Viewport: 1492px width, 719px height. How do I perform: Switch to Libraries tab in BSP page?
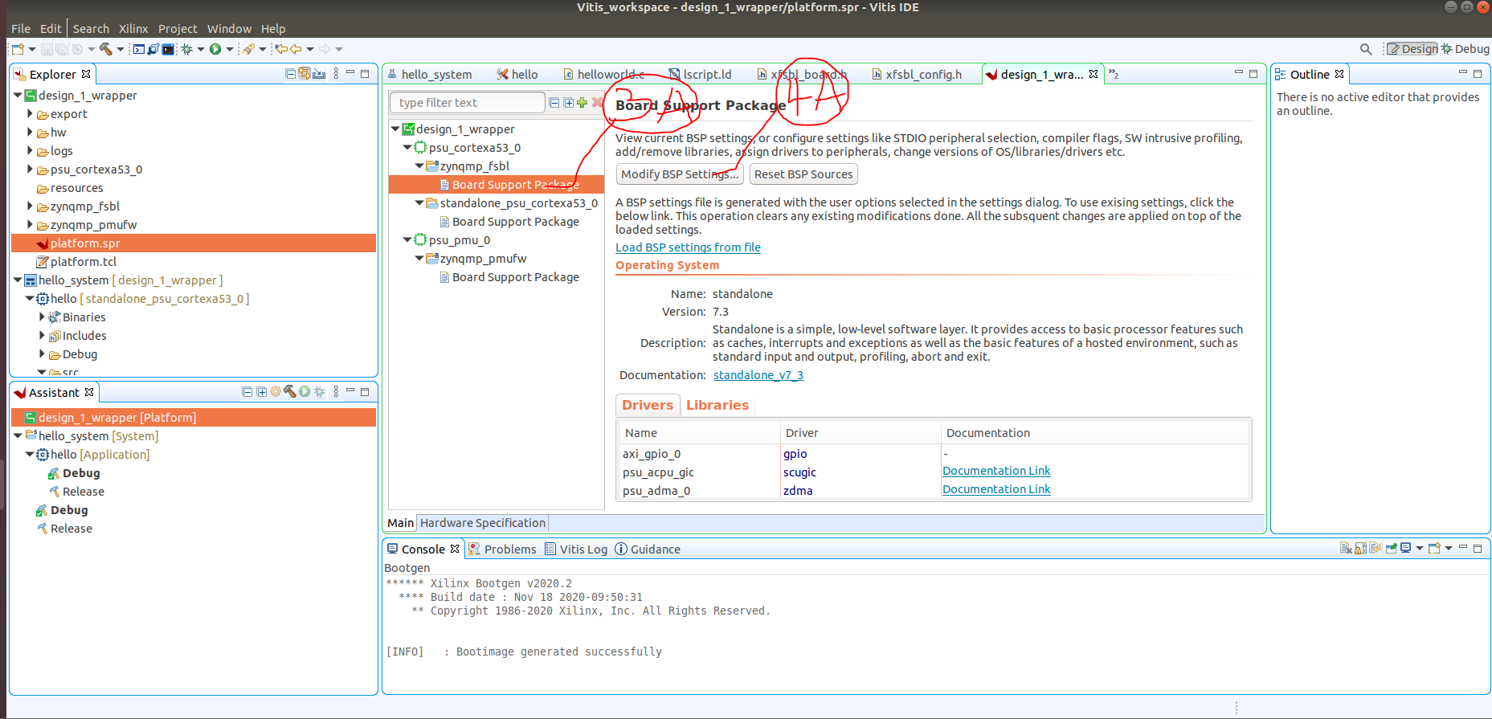(717, 405)
